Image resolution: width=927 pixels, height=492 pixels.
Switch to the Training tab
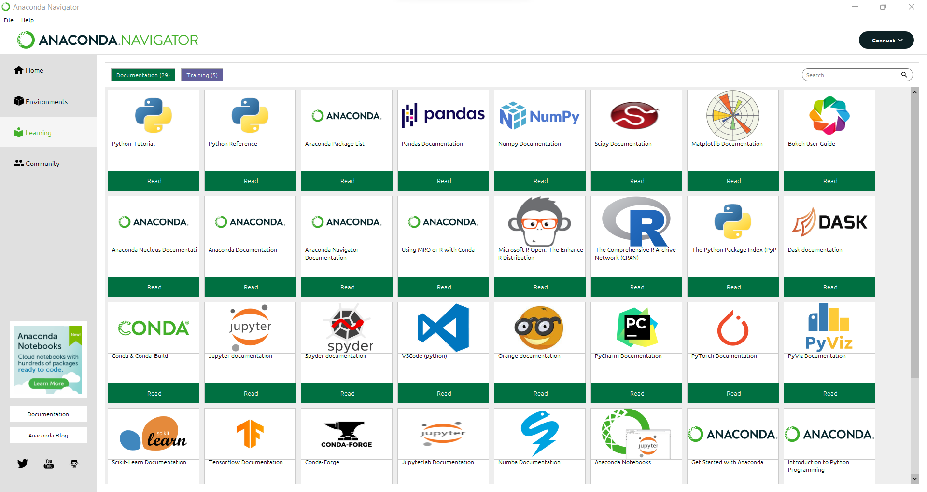pyautogui.click(x=201, y=75)
